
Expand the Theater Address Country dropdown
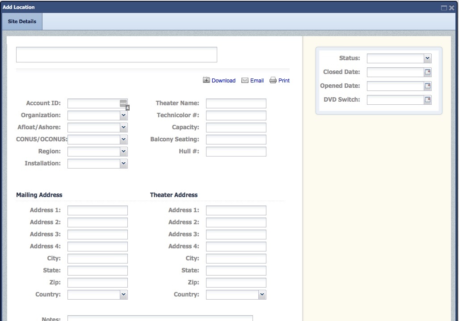pyautogui.click(x=262, y=295)
